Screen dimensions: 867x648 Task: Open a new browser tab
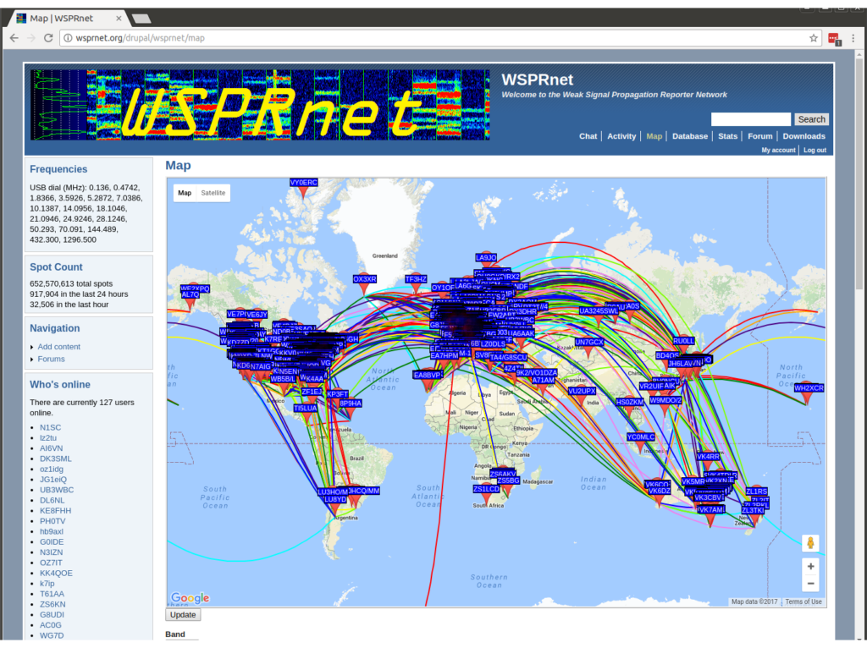pyautogui.click(x=141, y=19)
